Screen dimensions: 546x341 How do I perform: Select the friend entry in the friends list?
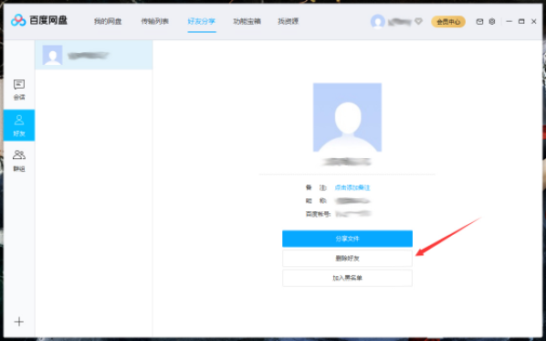94,55
